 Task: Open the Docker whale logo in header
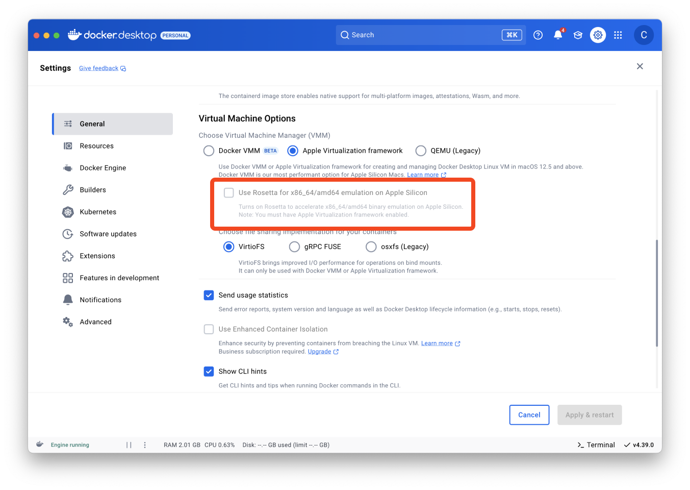click(x=75, y=35)
